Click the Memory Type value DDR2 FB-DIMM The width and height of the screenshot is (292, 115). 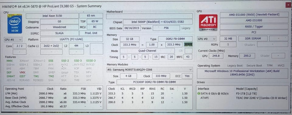pyautogui.click(x=175, y=39)
